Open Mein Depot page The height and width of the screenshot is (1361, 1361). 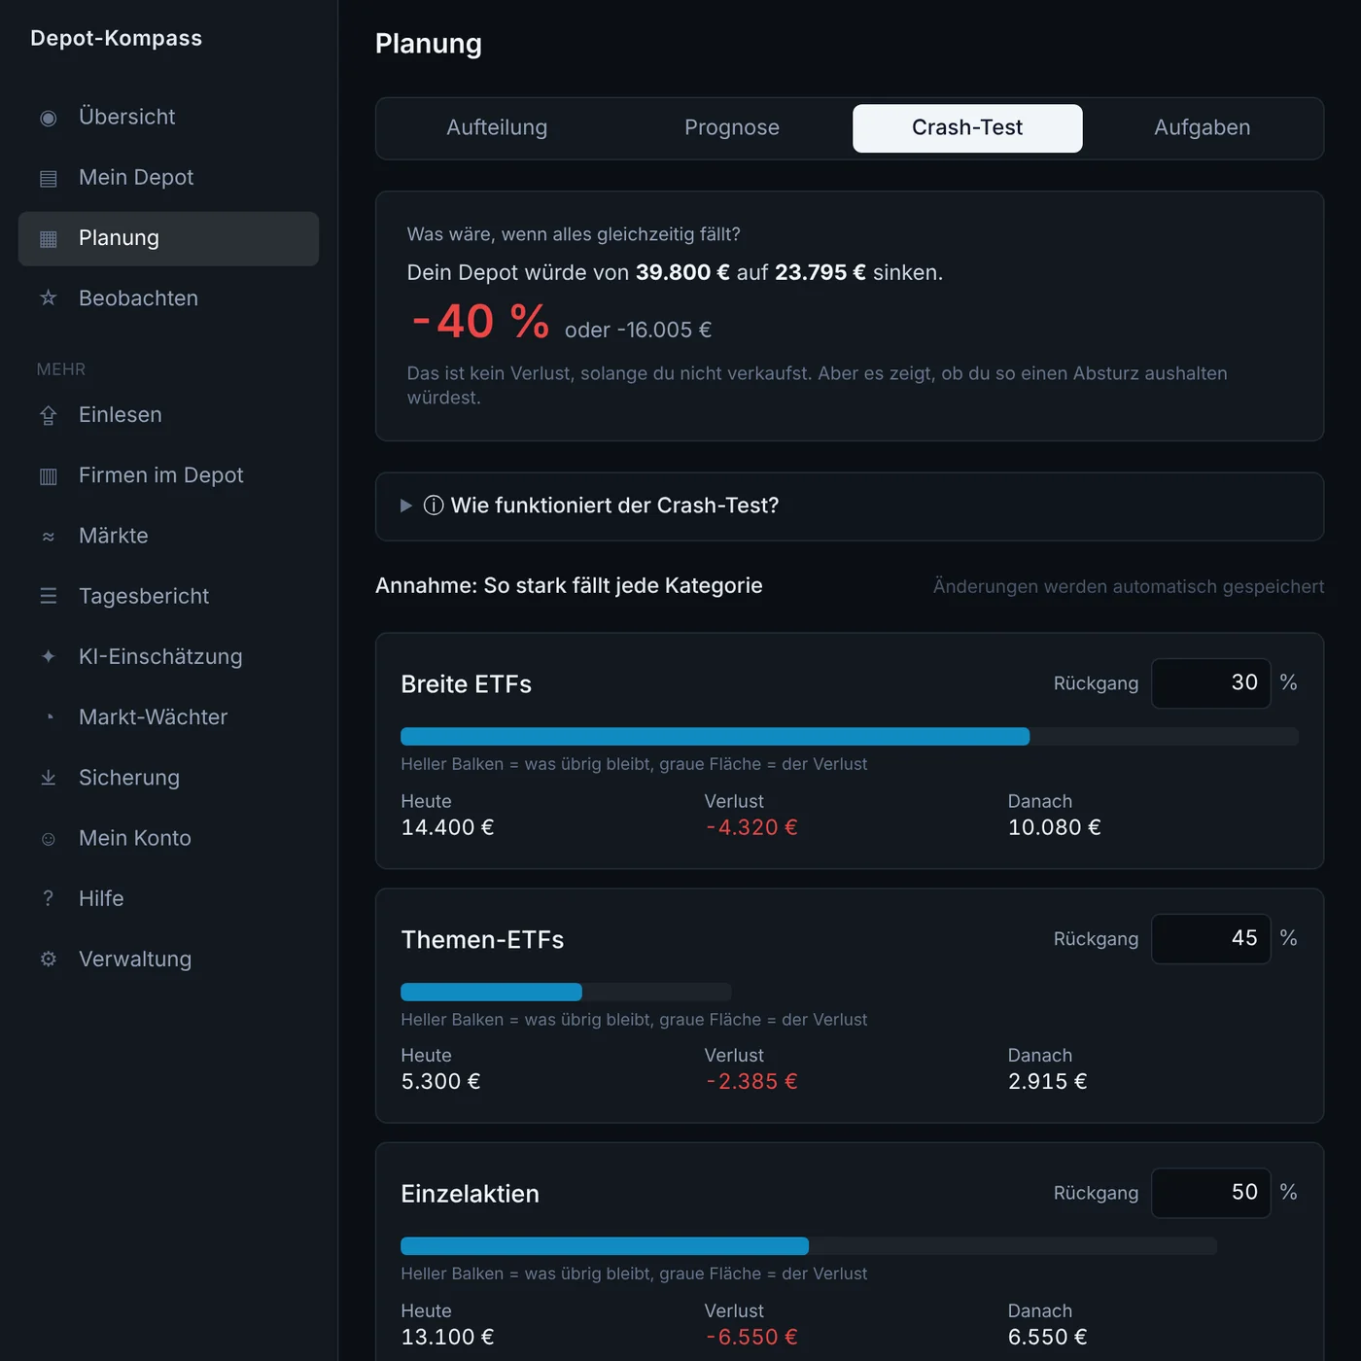pyautogui.click(x=168, y=178)
